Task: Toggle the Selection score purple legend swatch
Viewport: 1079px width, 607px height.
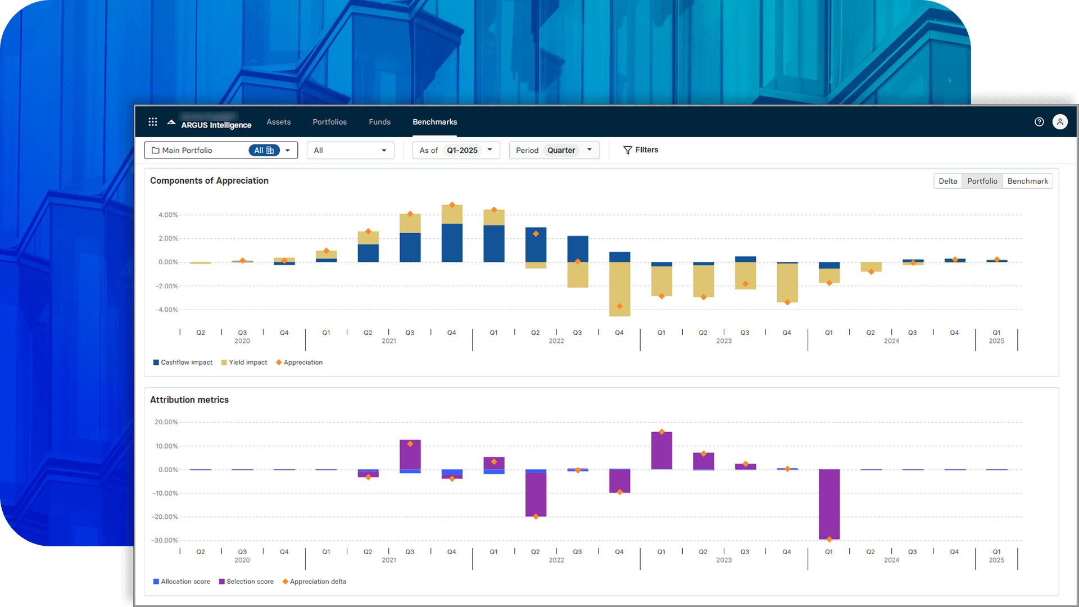Action: [x=221, y=582]
